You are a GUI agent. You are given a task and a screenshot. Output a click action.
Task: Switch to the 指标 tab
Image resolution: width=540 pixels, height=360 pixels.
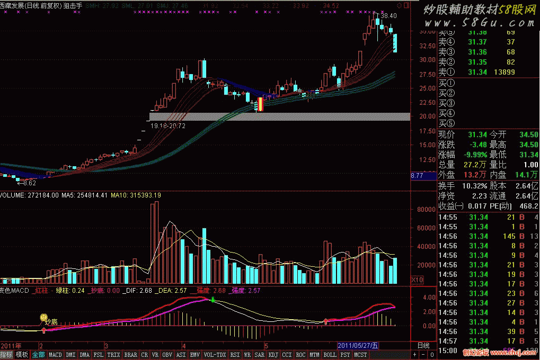pyautogui.click(x=6, y=355)
